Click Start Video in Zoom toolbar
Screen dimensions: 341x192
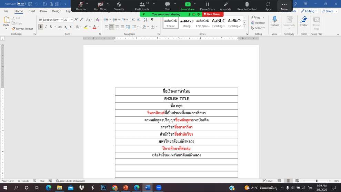[100, 6]
